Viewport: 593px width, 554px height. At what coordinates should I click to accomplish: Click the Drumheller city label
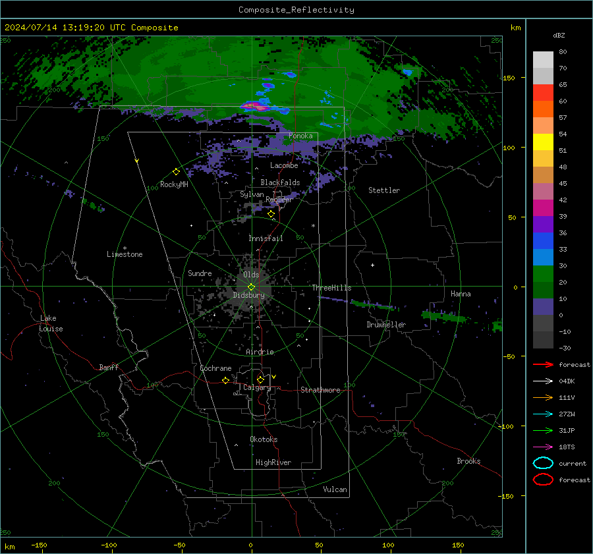click(386, 325)
